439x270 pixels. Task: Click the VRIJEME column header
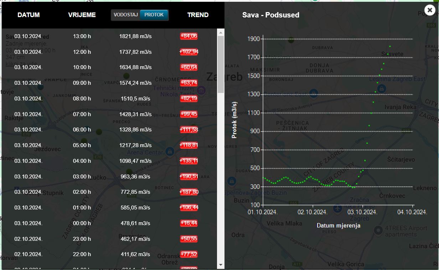click(82, 15)
